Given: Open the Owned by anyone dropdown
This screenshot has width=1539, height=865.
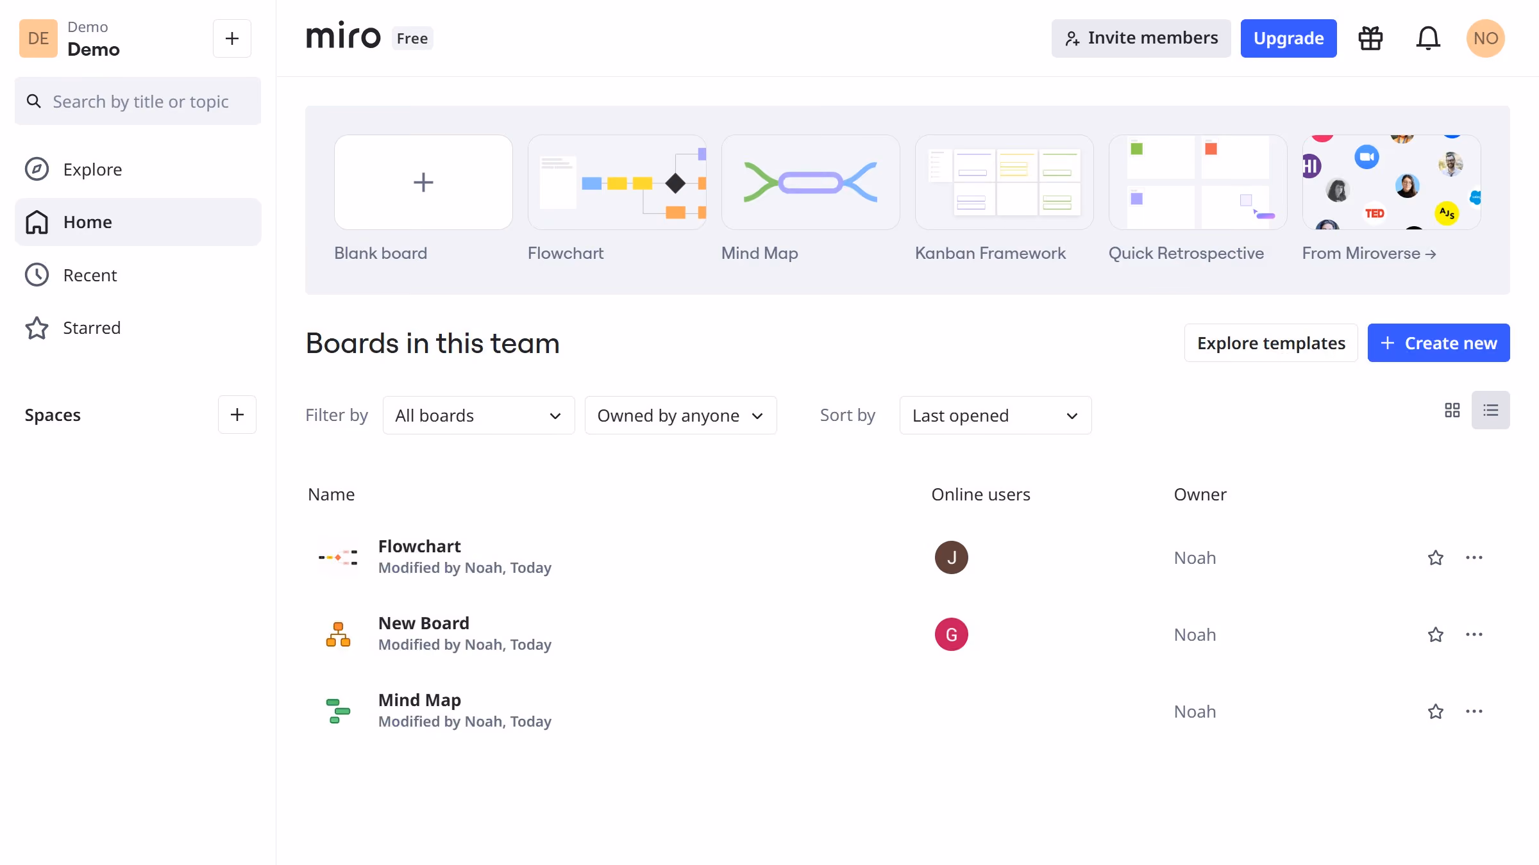Looking at the screenshot, I should click(x=680, y=415).
